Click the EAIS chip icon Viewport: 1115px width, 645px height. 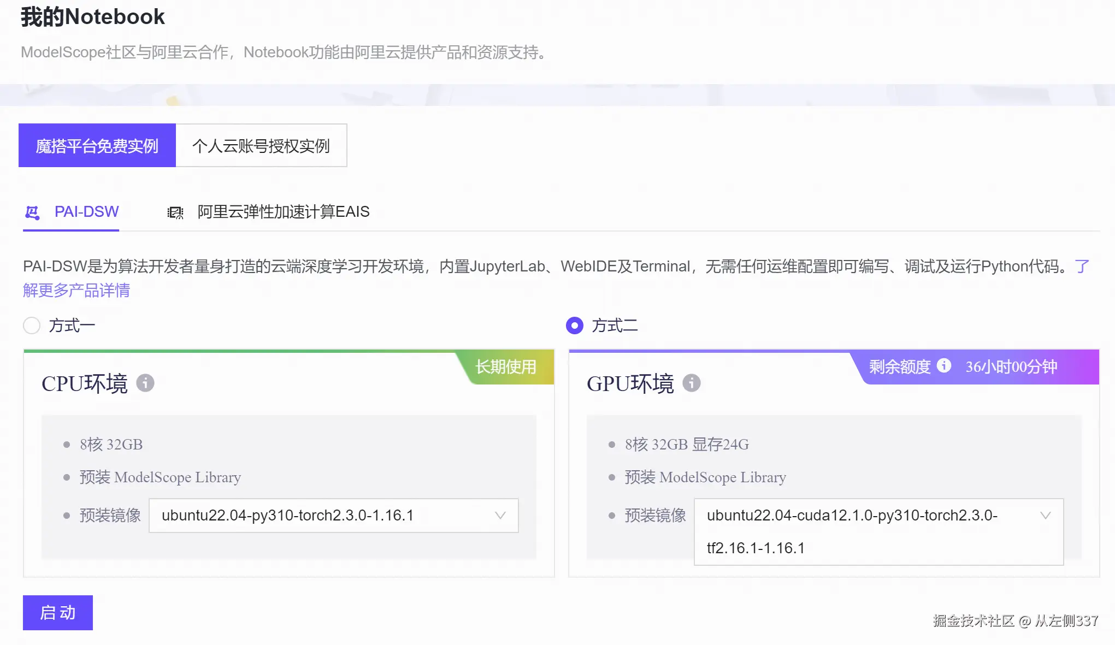coord(175,212)
